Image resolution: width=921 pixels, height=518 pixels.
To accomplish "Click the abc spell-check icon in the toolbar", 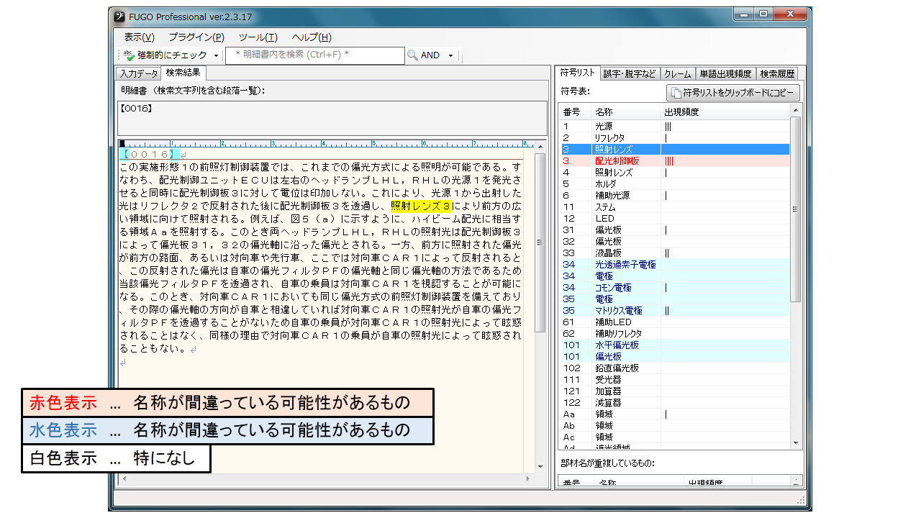I will pos(129,55).
